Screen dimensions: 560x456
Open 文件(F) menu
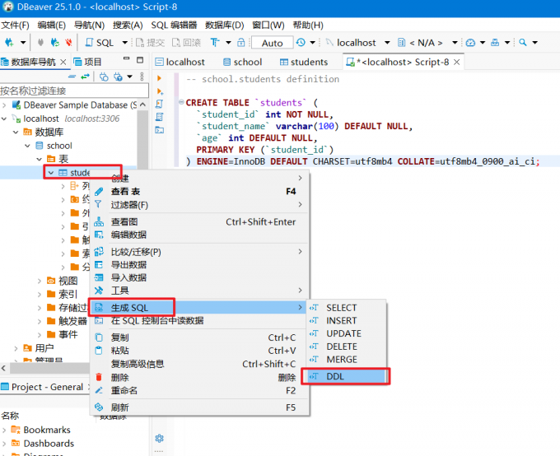tap(15, 25)
